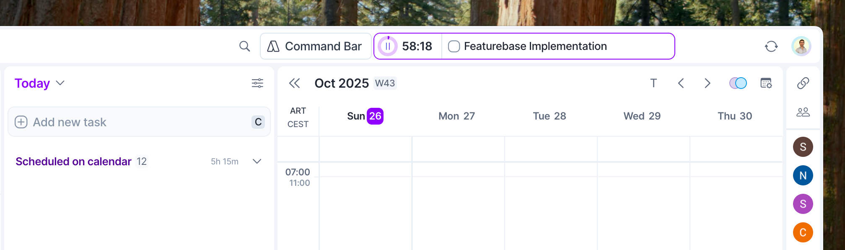This screenshot has width=845, height=250.
Task: Click the search magnifier icon
Action: 245,46
